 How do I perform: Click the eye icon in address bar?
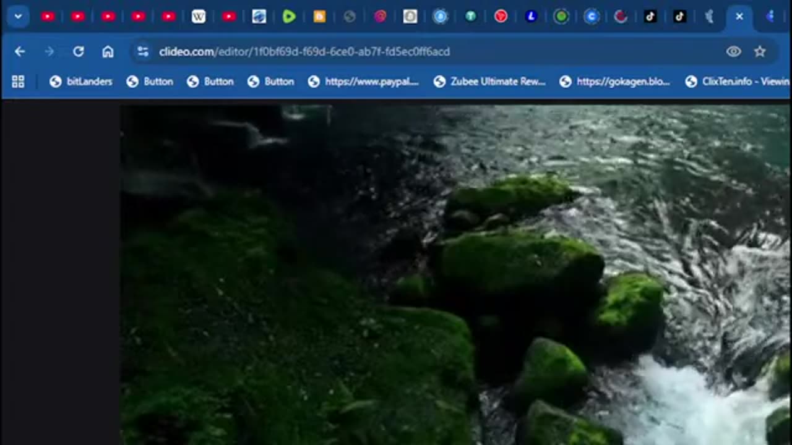[733, 52]
